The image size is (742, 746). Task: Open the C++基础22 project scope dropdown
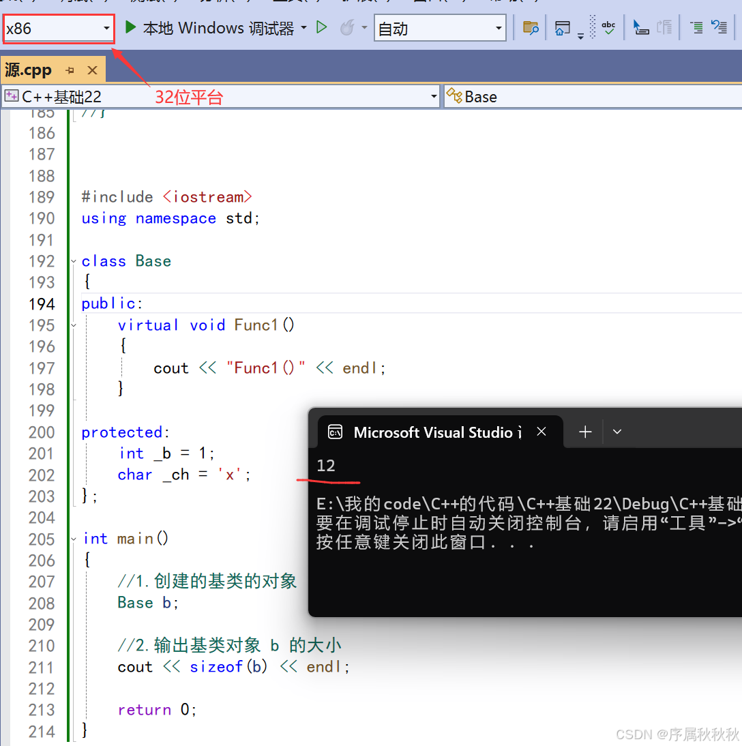pos(220,97)
